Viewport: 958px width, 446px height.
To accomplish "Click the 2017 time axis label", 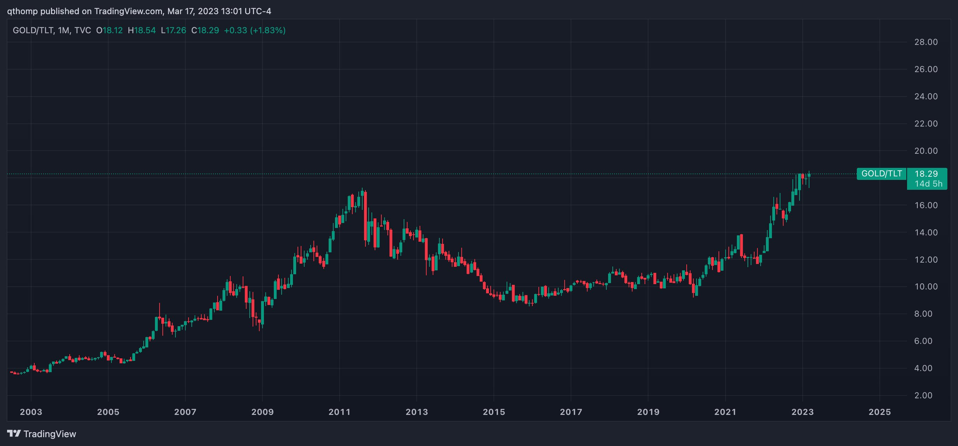I will (571, 412).
